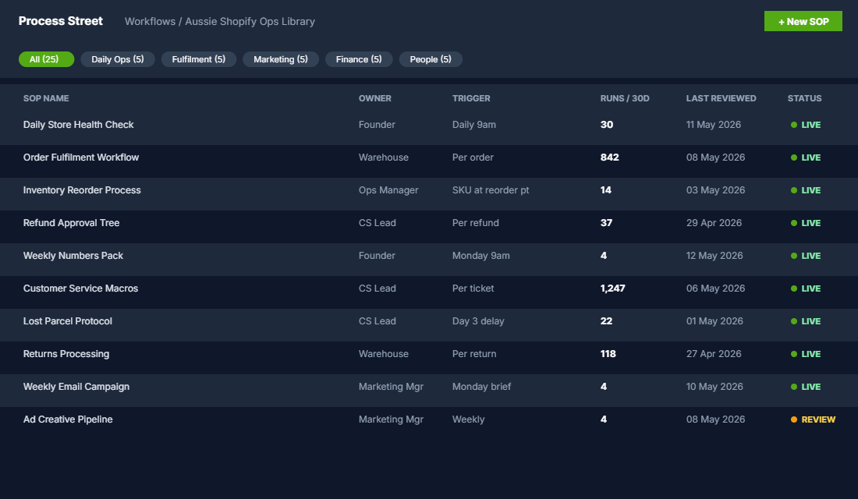Click LIVE status of Daily Store Health Check
Screen dimensions: 858x499
pos(806,125)
